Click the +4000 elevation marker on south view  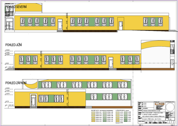(8, 50)
